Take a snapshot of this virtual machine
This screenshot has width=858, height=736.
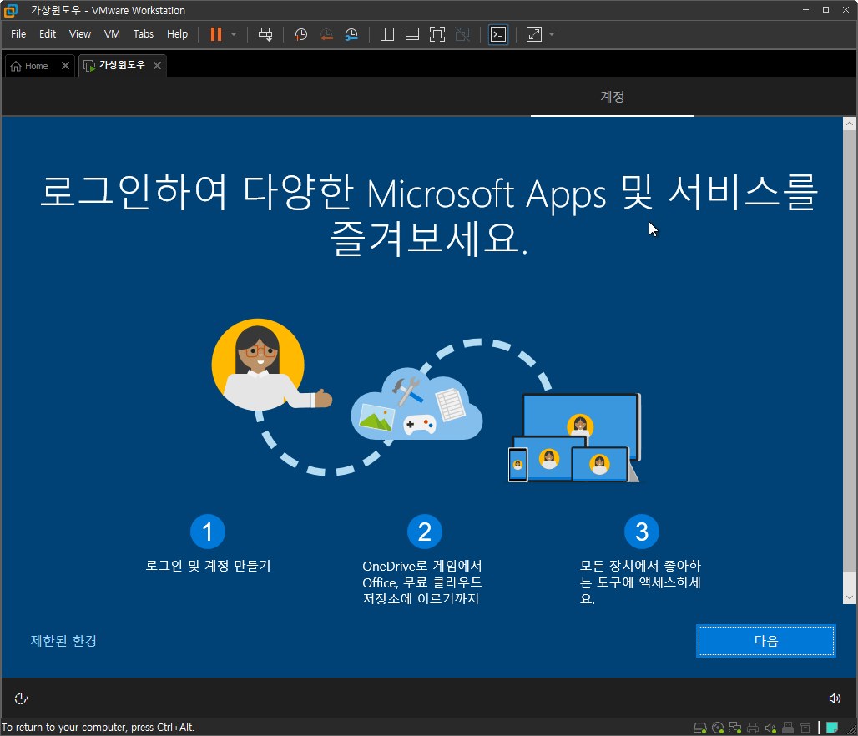click(301, 34)
